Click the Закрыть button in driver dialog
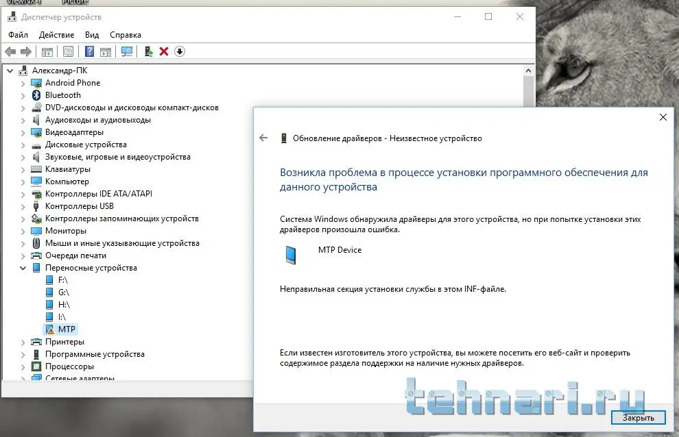 tap(639, 418)
